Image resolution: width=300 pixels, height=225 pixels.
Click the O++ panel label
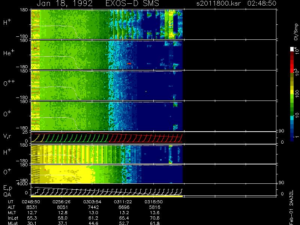(9, 83)
